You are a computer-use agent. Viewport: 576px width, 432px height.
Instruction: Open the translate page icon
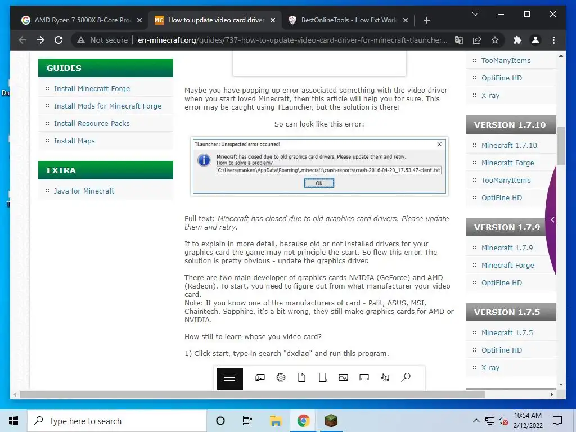click(459, 40)
